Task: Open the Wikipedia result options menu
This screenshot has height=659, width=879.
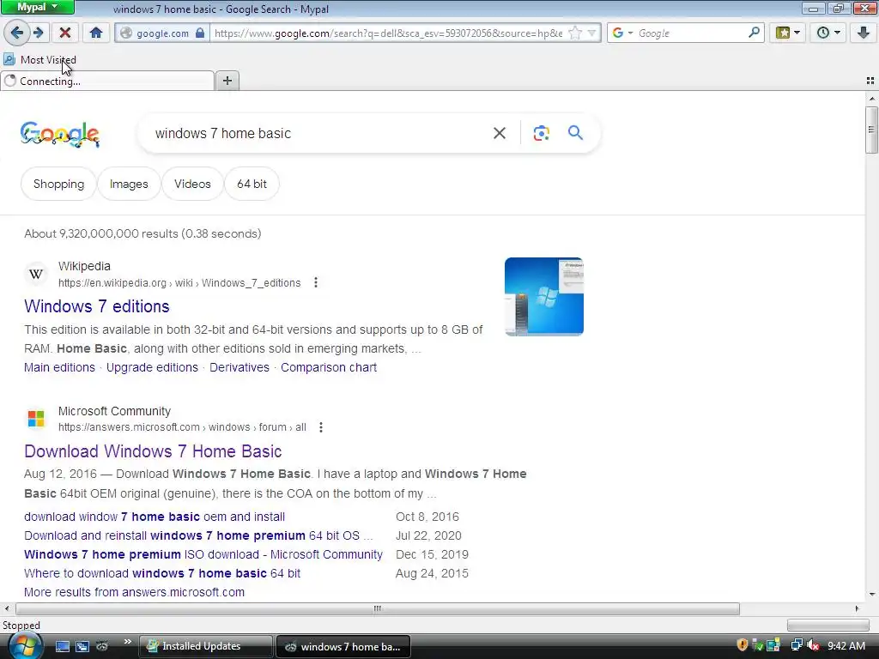Action: coord(316,282)
